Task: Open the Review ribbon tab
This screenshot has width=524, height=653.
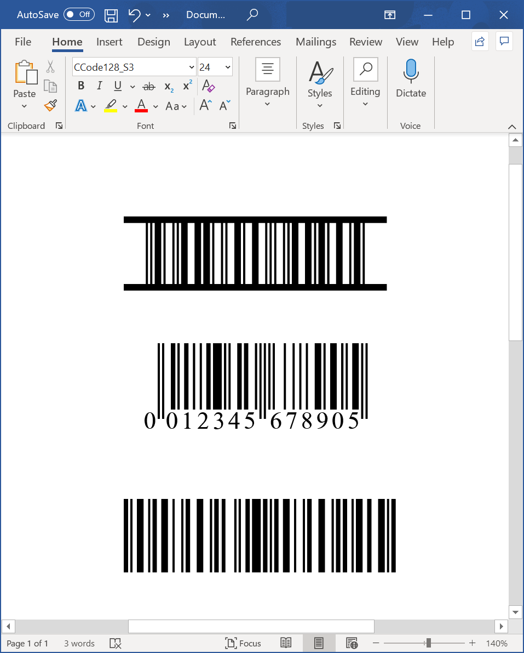Action: click(365, 42)
